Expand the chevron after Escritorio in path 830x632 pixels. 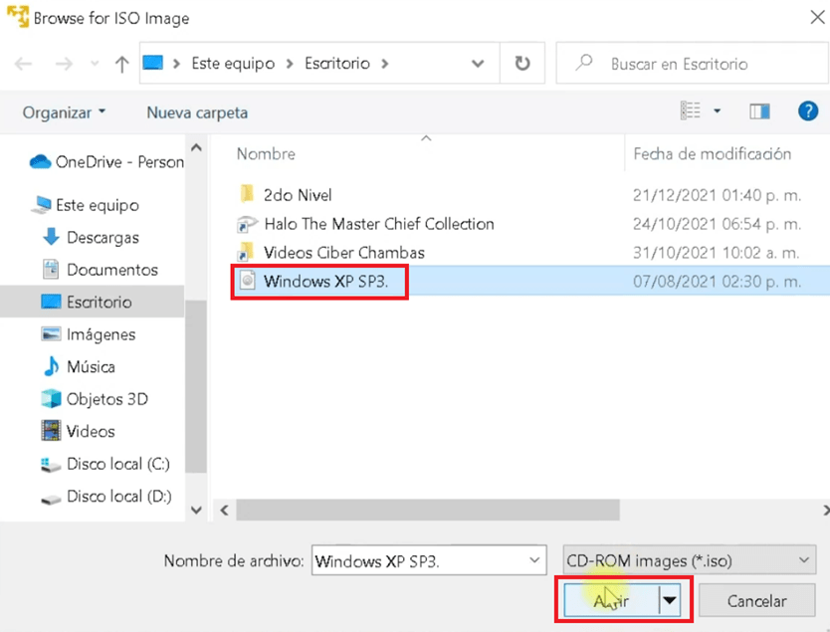coord(385,64)
